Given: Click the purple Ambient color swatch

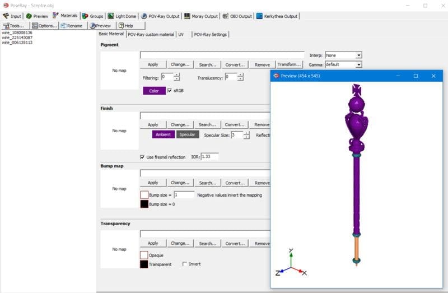Looking at the screenshot, I should pos(163,134).
